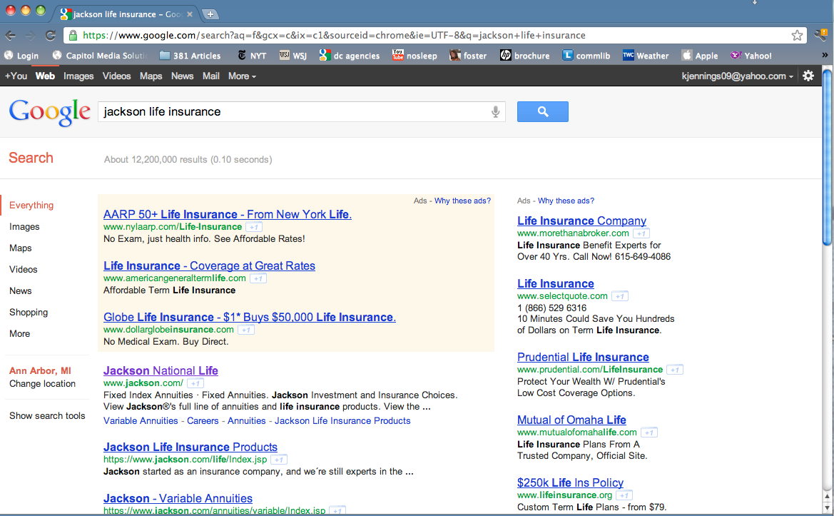Click the Google logo

tap(49, 112)
